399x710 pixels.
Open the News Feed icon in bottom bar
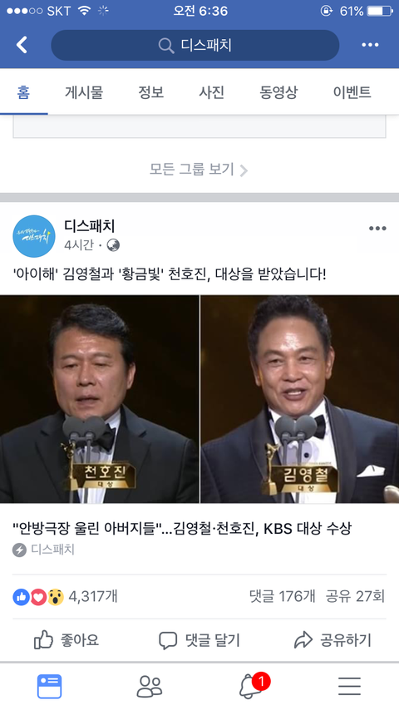point(49,687)
